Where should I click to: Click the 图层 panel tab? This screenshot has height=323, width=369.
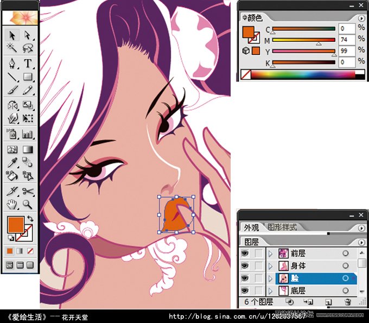(251, 242)
